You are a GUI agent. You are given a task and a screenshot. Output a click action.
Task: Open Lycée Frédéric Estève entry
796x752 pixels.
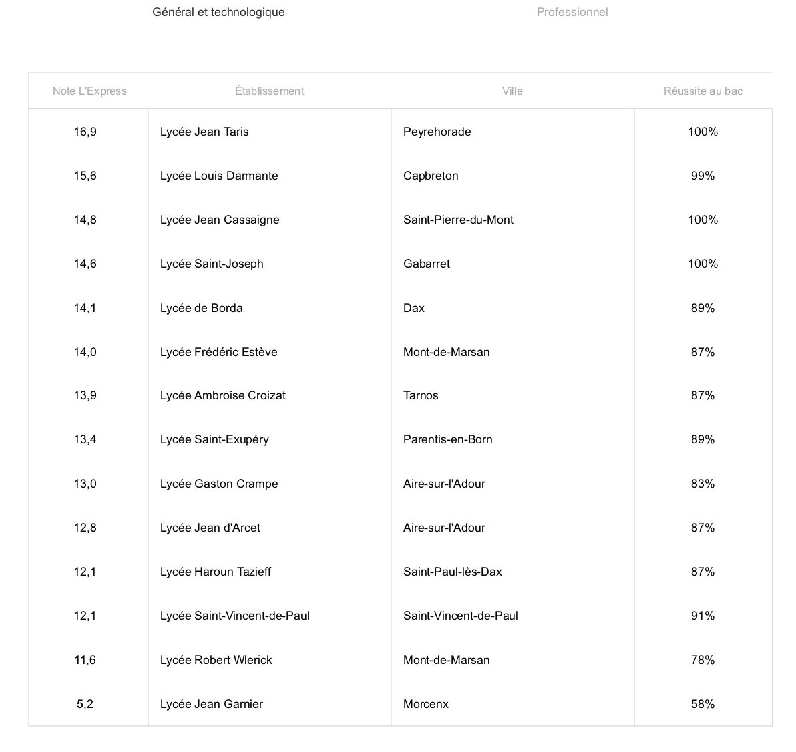tap(219, 352)
